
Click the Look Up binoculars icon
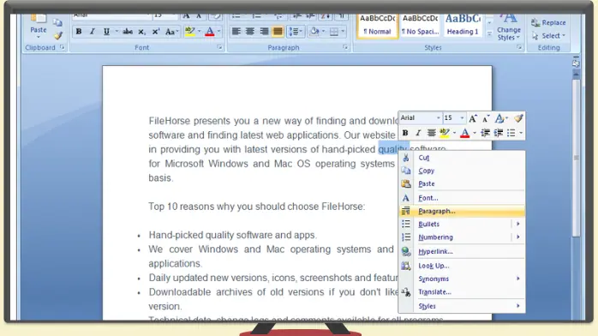click(x=406, y=266)
